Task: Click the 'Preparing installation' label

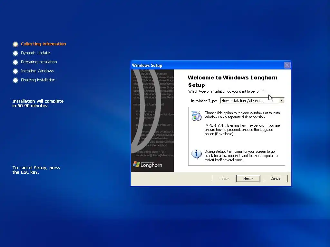Action: pyautogui.click(x=39, y=62)
